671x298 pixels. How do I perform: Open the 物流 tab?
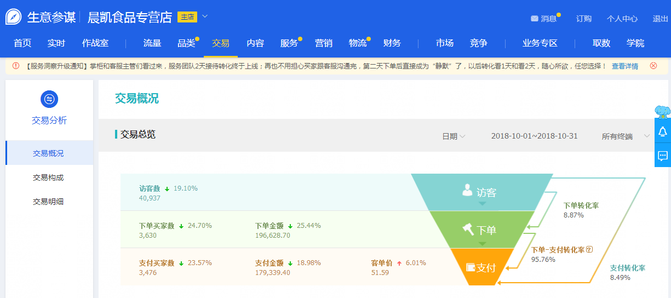[358, 43]
